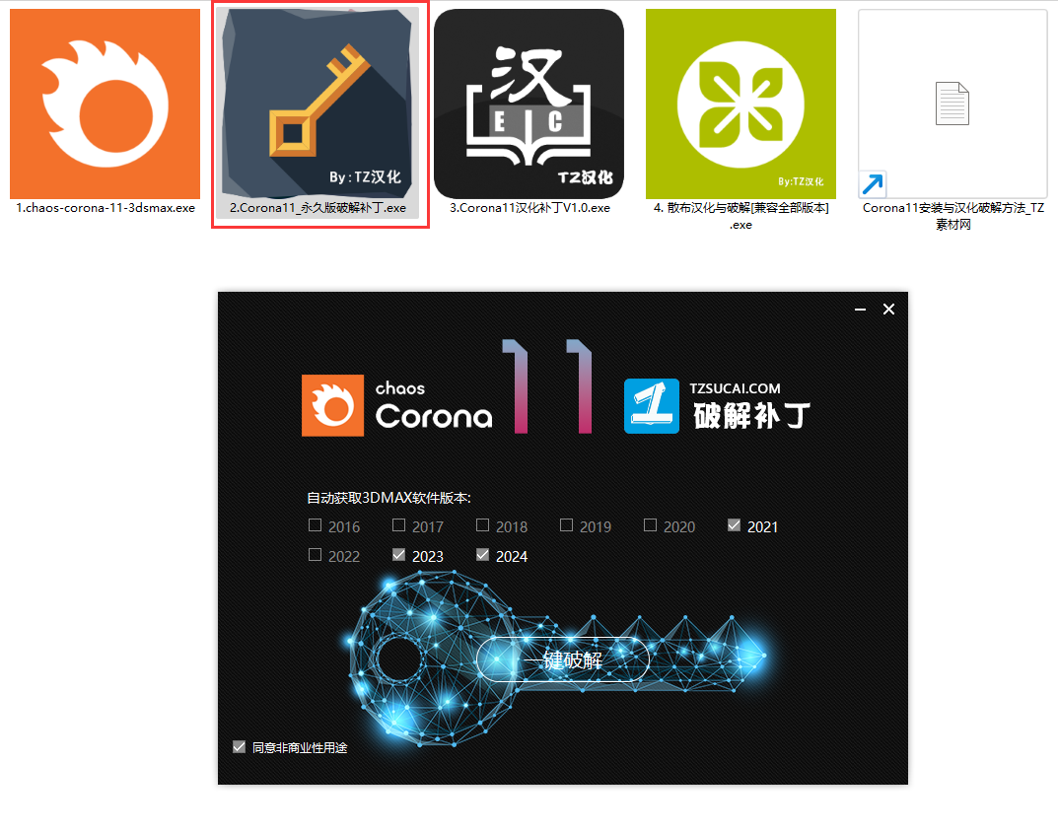Uncheck the 2021 version checkbox
The height and width of the screenshot is (832, 1058).
735,525
